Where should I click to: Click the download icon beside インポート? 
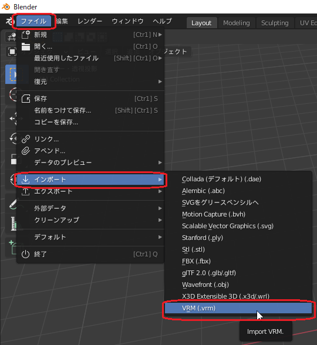tap(26, 180)
